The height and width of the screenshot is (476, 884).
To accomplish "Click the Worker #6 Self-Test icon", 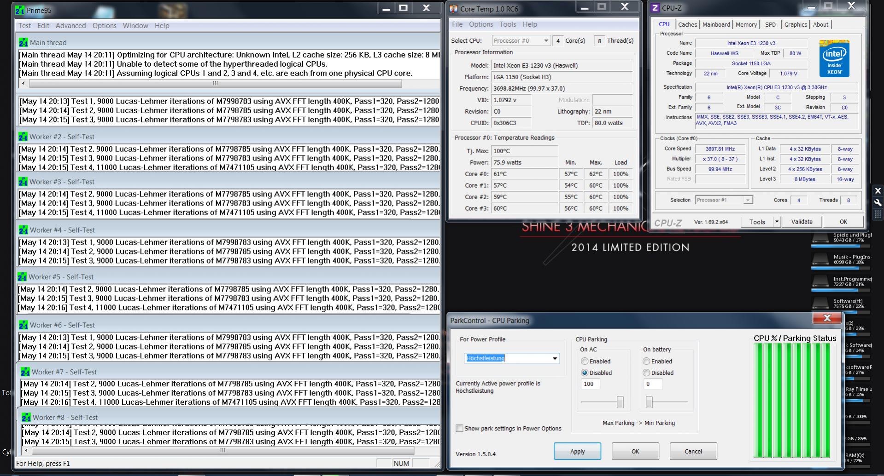I will pos(23,325).
